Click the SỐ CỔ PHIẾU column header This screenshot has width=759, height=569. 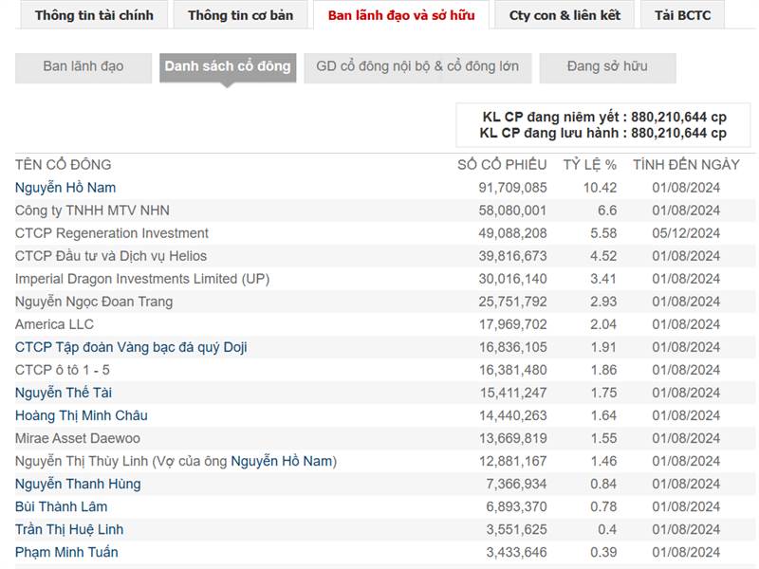click(x=502, y=165)
